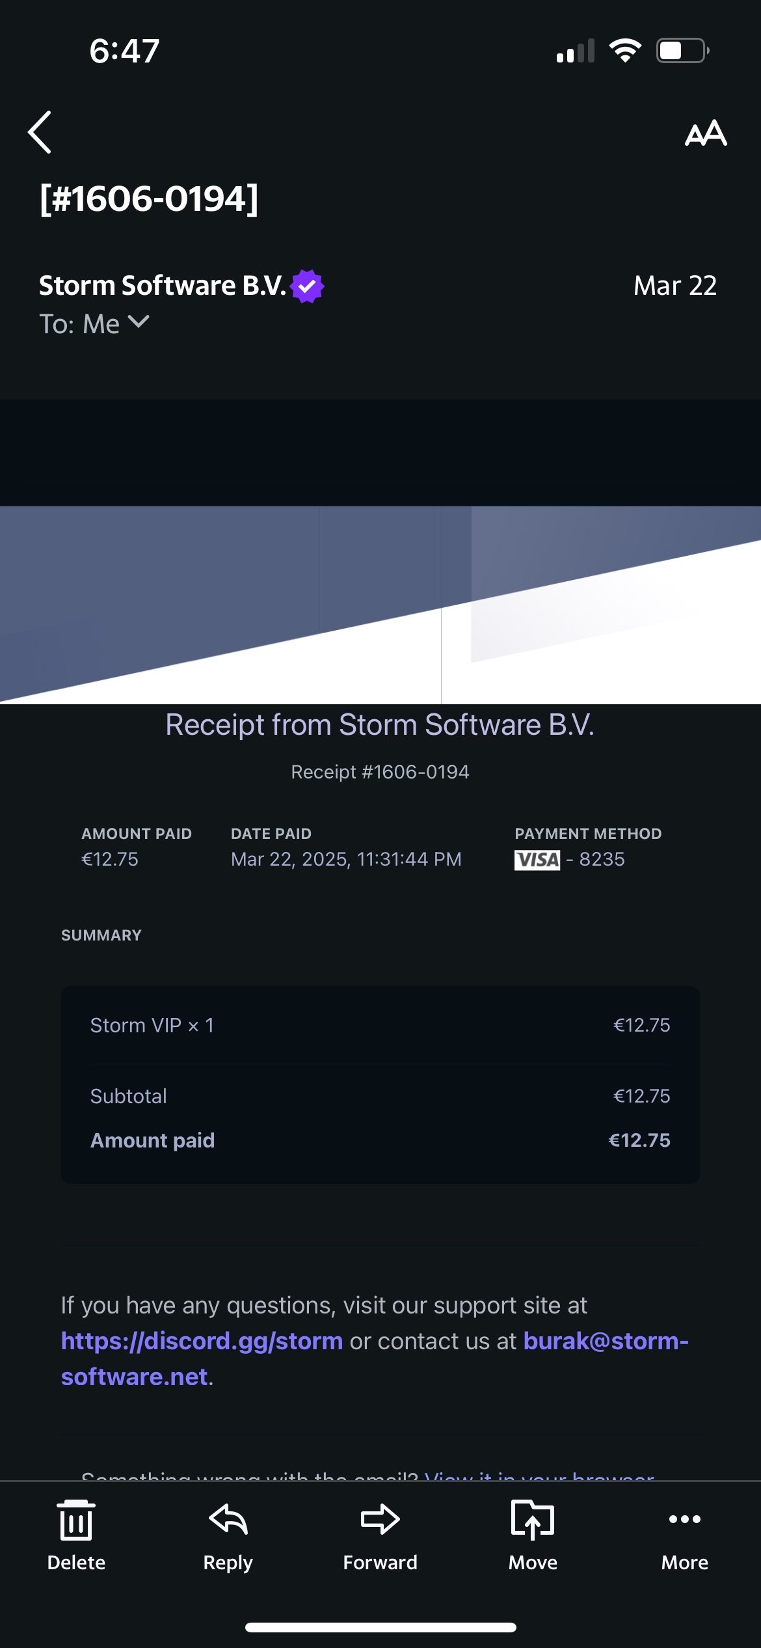Screen dimensions: 761x1648
Task: Tap the receipt header banner image
Action: pos(380,605)
